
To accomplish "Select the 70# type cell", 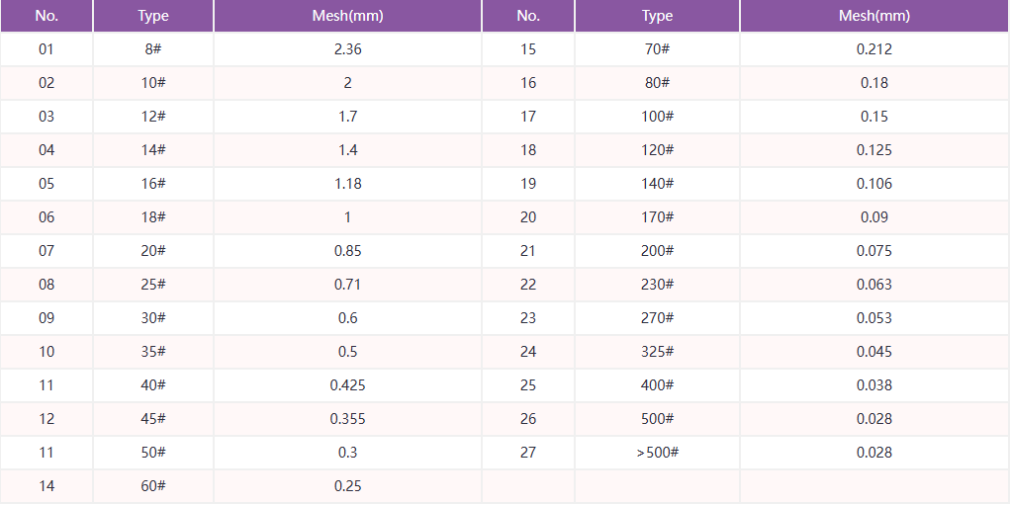I will point(657,49).
